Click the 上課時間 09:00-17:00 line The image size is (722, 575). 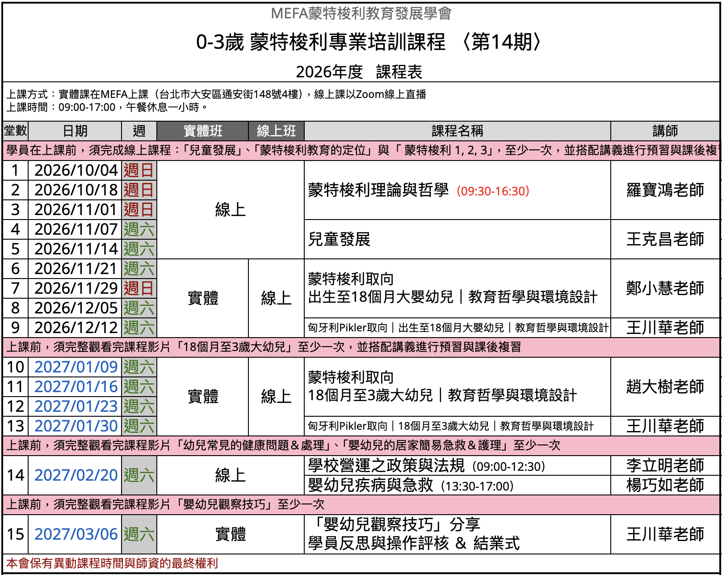tap(107, 107)
